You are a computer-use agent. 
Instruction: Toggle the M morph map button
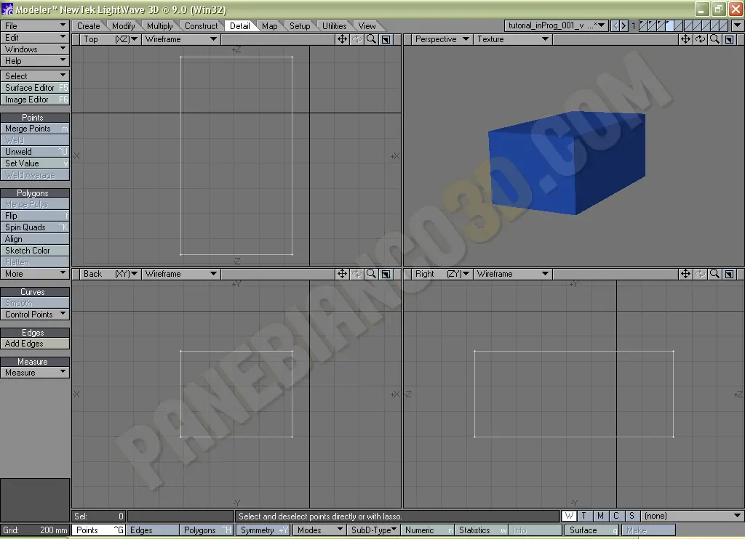click(600, 516)
